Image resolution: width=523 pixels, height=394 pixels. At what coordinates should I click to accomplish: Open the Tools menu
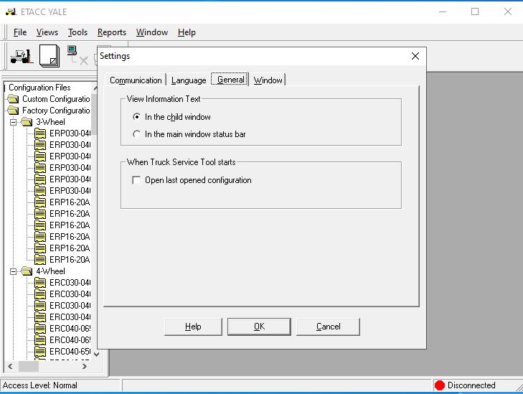77,32
